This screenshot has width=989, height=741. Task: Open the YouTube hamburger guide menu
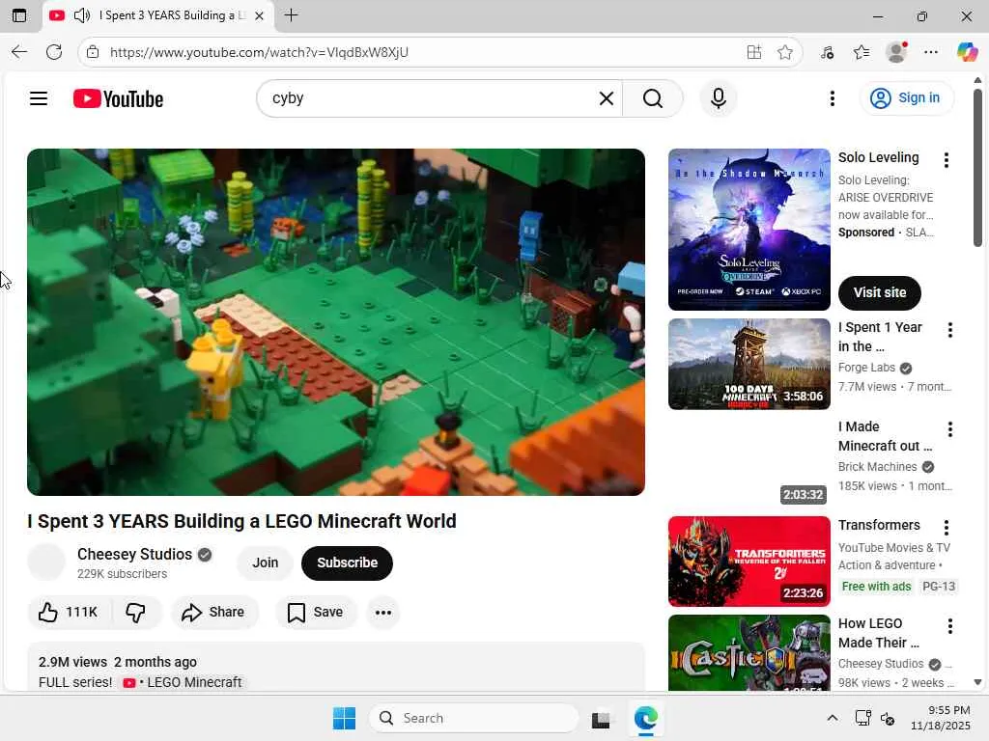click(x=39, y=98)
